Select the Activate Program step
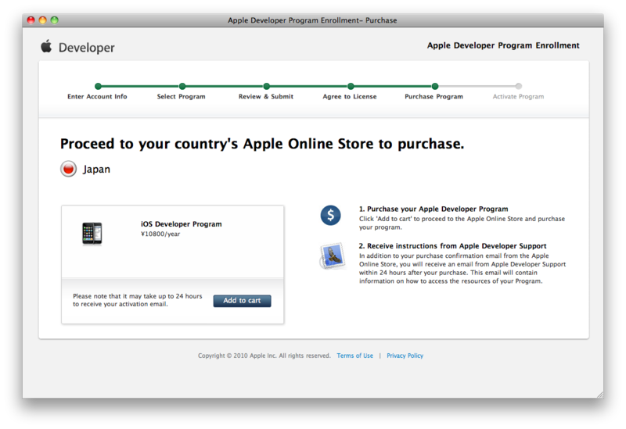Viewport: 626px width, 429px height. tap(518, 96)
